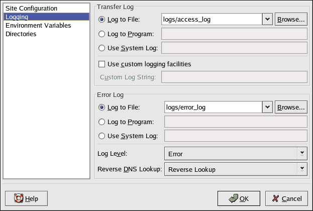Expand the logs/error_log dropdown arrow
The image size is (313, 211).
pyautogui.click(x=267, y=107)
